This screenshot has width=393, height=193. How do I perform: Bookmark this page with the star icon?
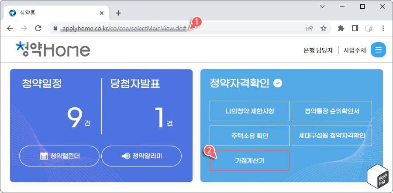pos(324,28)
